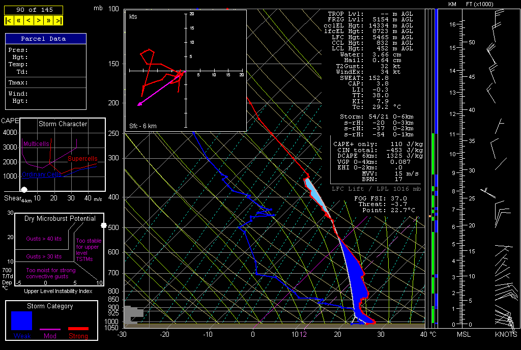Click the Dry Microburst Potential title

coord(60,219)
